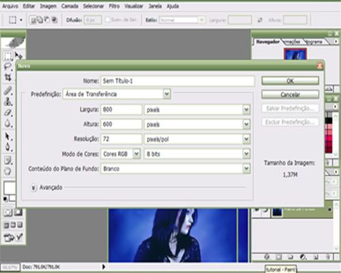
Task: Pick a red swatch in the Swatches panel
Action: (x=329, y=138)
